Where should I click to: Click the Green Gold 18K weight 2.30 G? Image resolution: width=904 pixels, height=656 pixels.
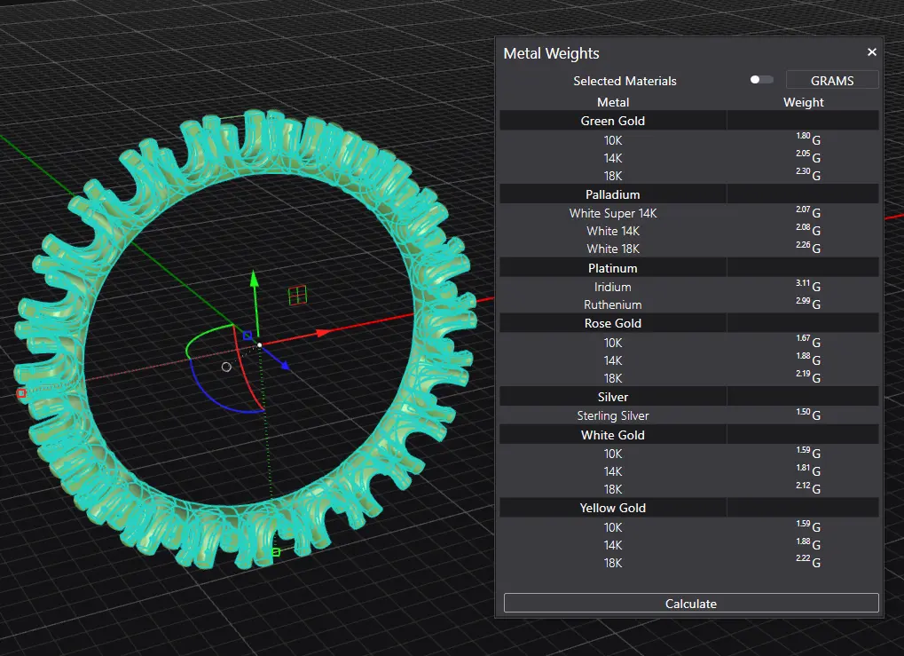click(807, 174)
